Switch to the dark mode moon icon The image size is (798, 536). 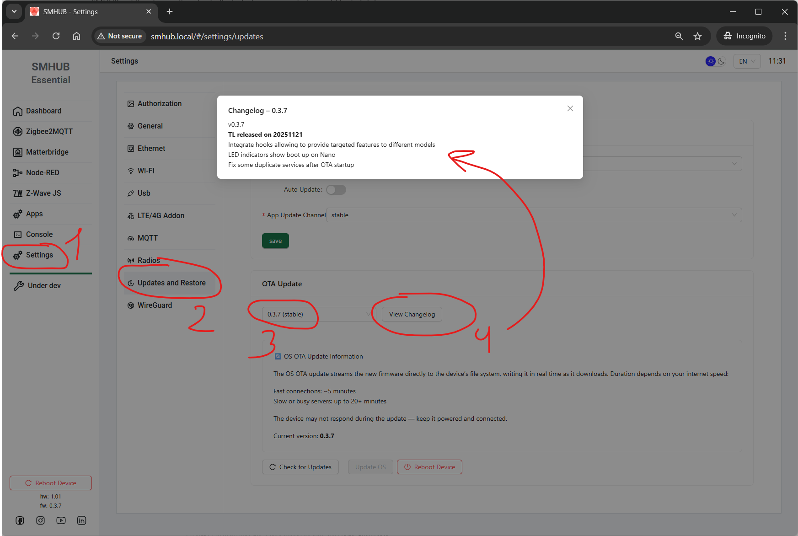coord(721,61)
